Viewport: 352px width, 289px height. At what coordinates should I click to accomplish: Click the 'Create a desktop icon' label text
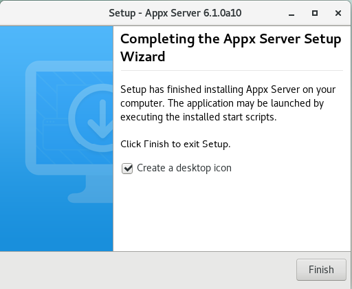click(184, 168)
